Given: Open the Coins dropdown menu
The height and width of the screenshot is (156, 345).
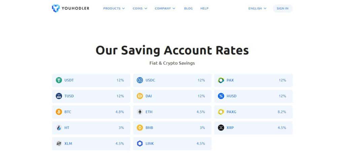Looking at the screenshot, I should pyautogui.click(x=140, y=8).
